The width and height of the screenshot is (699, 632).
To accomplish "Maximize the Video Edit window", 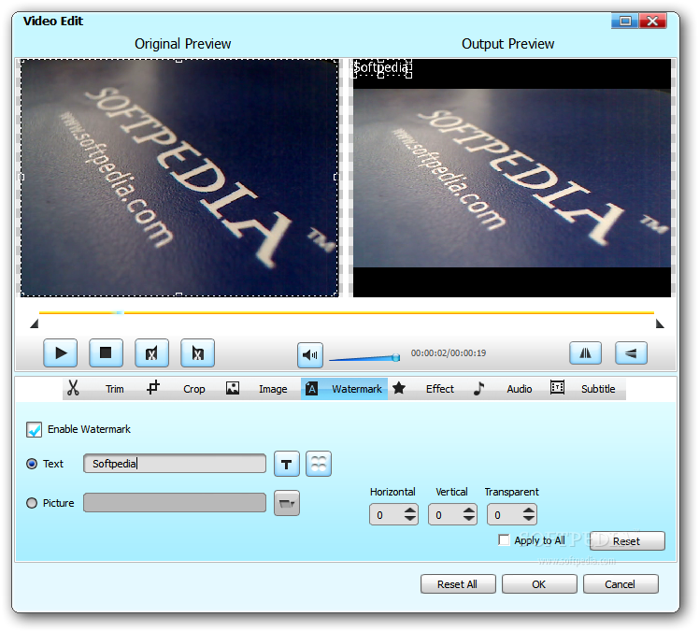I will point(625,21).
